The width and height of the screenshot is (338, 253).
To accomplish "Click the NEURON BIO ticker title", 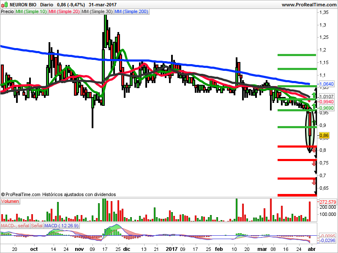I will pos(23,5).
